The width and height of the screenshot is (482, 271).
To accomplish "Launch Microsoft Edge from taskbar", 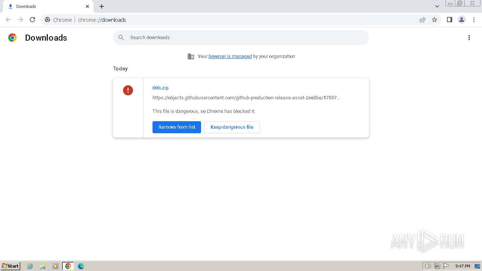I will click(x=81, y=266).
